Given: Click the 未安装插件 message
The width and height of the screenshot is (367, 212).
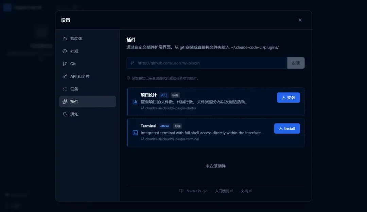Looking at the screenshot, I should [215, 166].
